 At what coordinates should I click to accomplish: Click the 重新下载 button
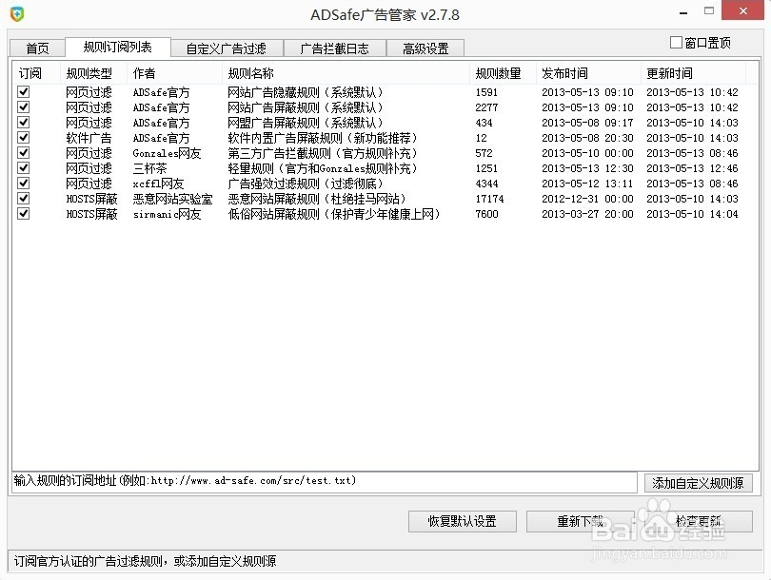click(x=581, y=521)
